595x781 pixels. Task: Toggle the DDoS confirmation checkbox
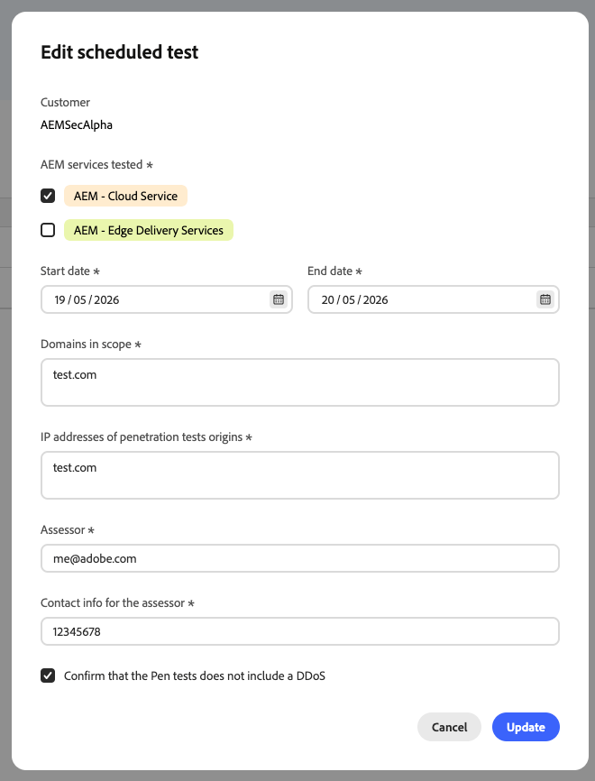48,675
